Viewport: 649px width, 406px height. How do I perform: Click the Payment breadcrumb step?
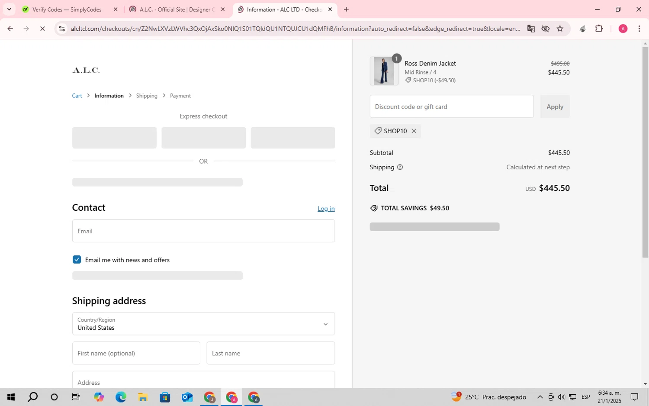pos(180,96)
